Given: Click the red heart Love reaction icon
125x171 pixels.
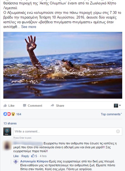Looking at the screenshot, I should tap(9, 114).
